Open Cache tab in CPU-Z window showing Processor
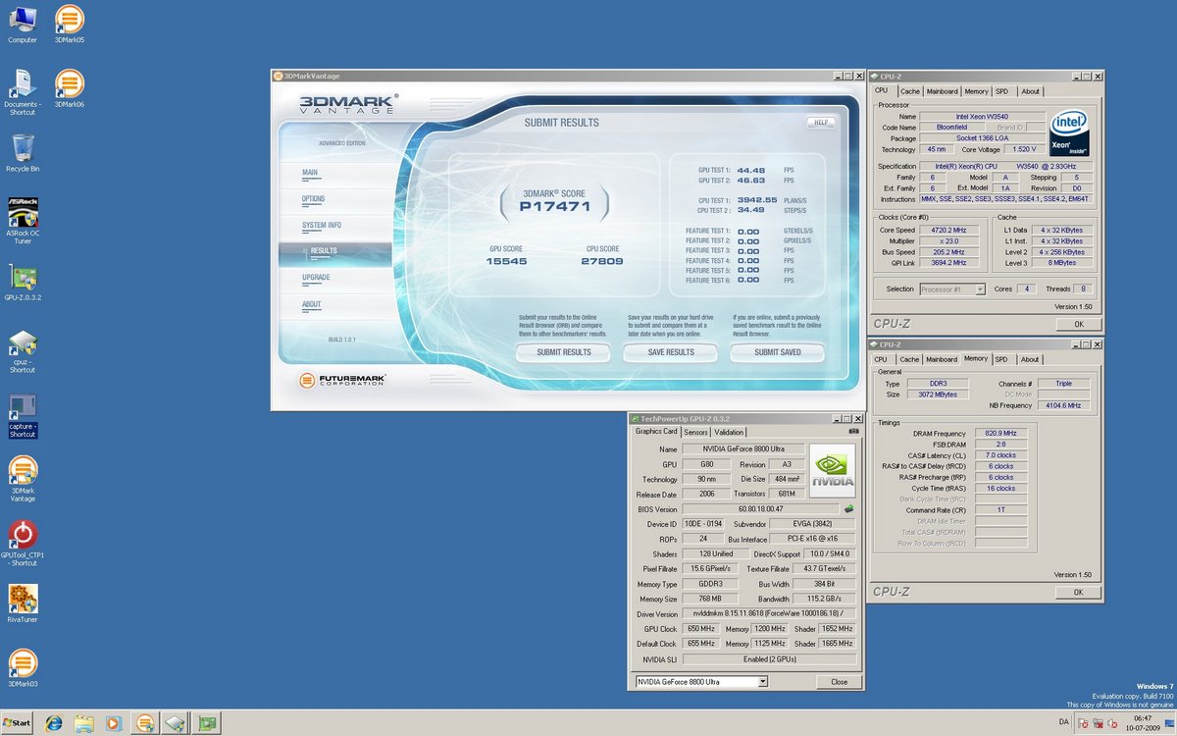The image size is (1177, 736). (x=910, y=91)
